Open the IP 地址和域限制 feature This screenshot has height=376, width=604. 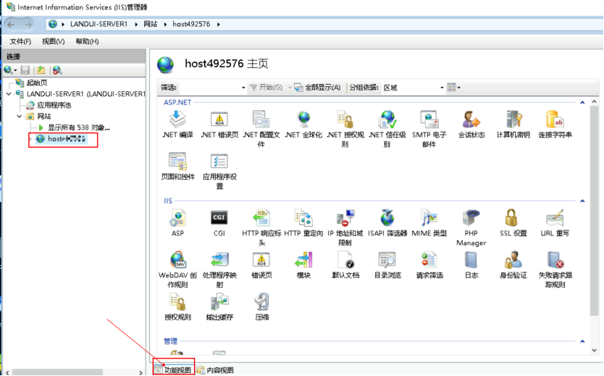point(345,227)
